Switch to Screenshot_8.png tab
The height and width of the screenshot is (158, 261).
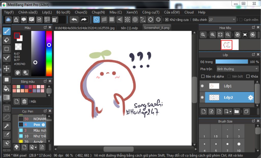157,28
